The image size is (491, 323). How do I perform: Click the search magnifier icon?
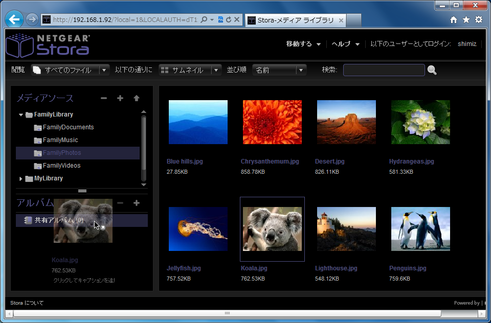(x=432, y=71)
